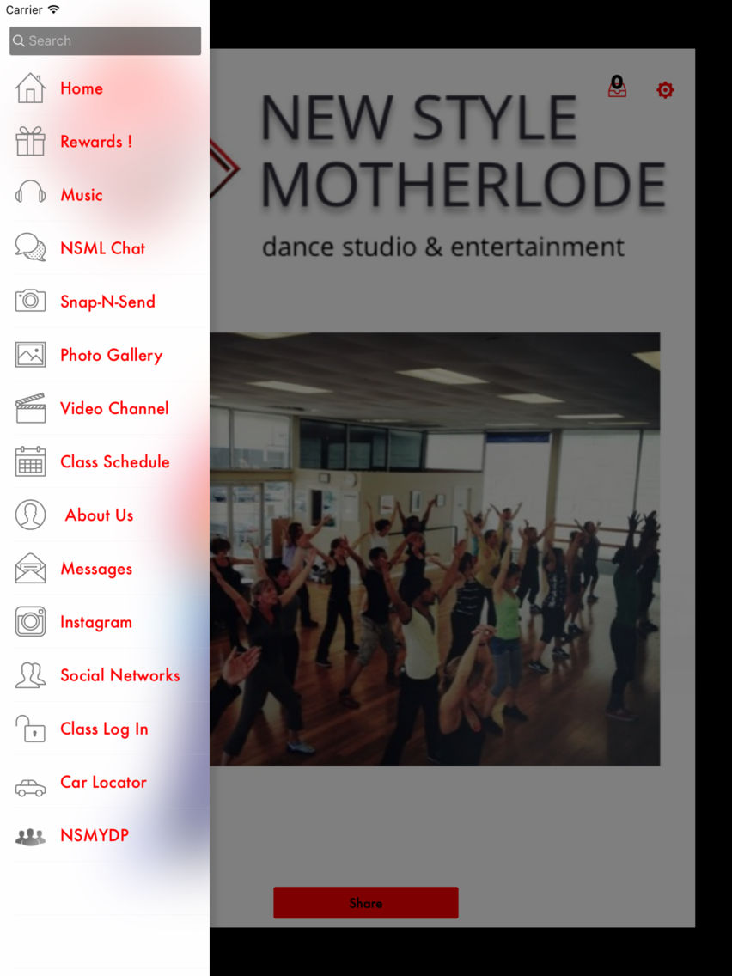This screenshot has width=732, height=976.
Task: Click the two-people icon for Social Networks
Action: click(30, 675)
